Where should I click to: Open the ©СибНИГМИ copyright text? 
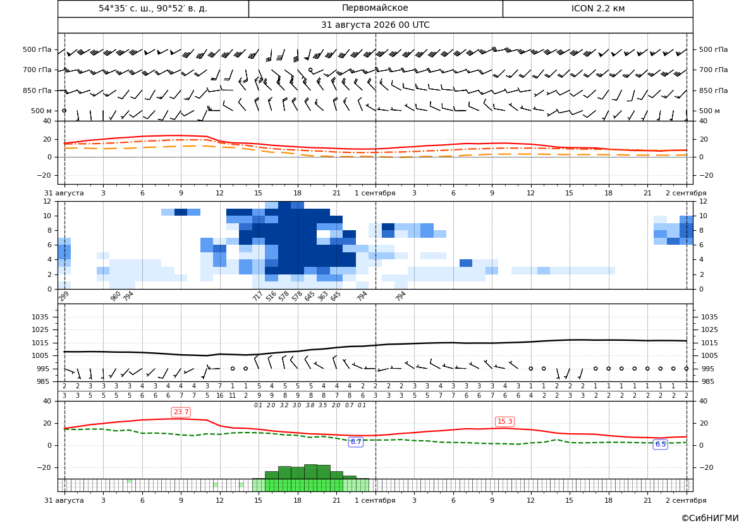point(710,518)
